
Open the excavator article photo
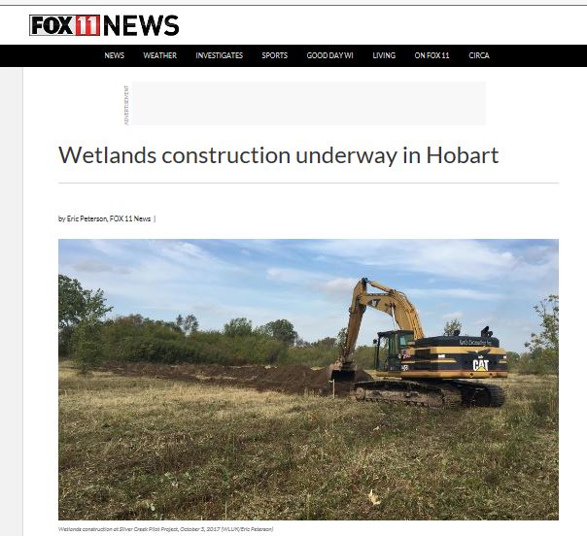[x=308, y=380]
